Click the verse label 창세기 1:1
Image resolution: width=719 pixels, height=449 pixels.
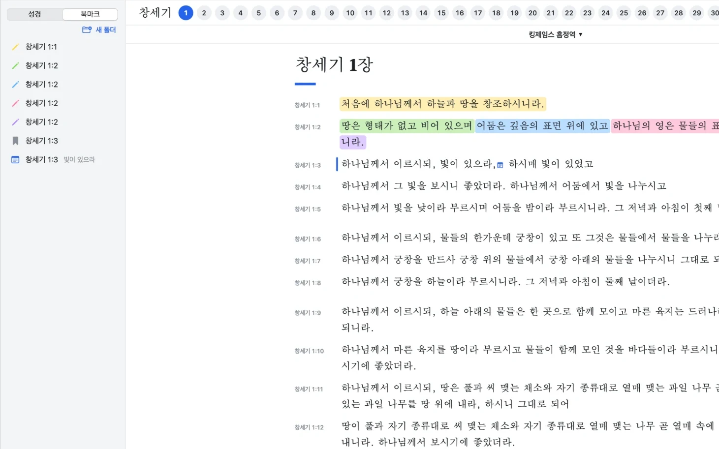click(307, 105)
